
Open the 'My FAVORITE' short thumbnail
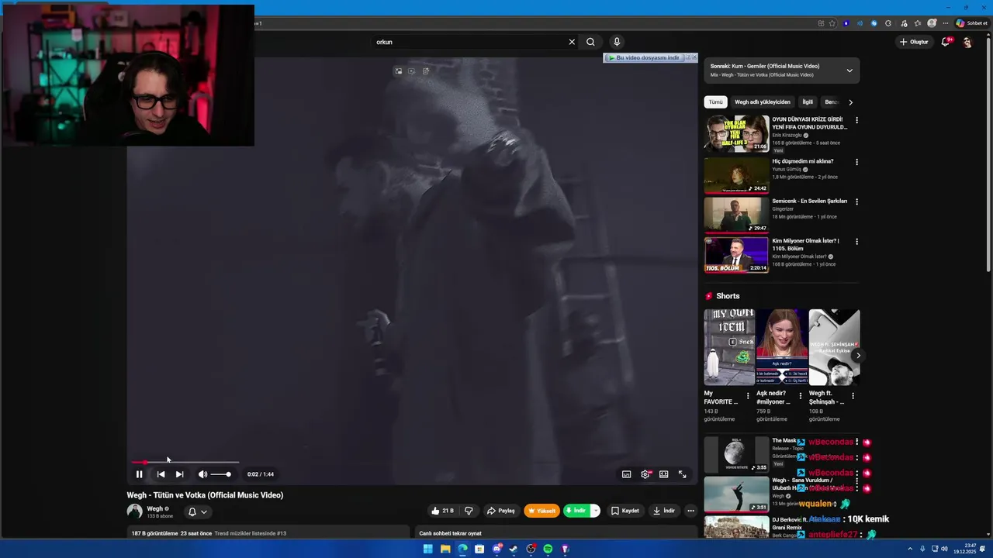click(729, 347)
